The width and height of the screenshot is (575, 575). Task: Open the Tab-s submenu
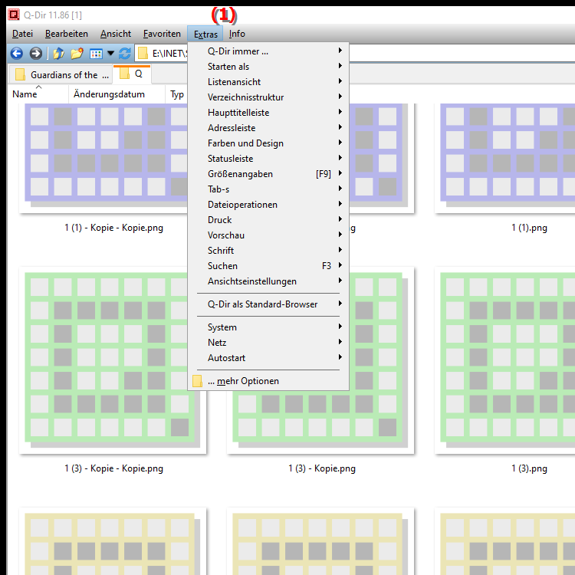tap(268, 189)
